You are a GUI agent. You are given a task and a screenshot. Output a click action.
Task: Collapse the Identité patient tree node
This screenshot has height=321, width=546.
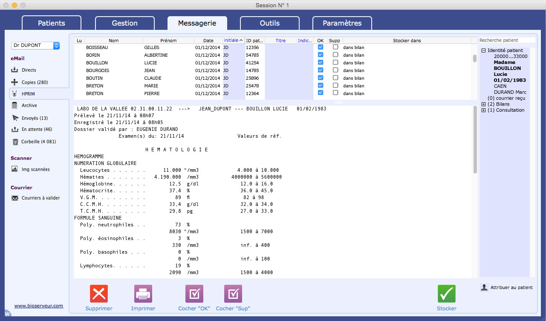click(x=484, y=50)
